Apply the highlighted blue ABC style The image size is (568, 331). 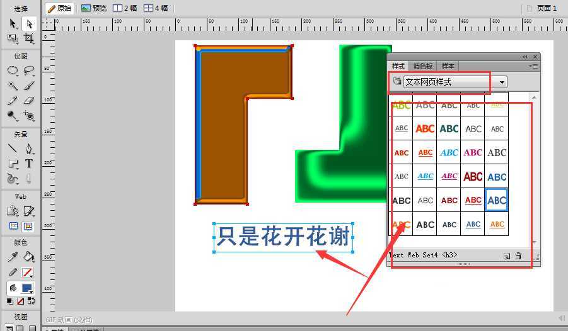497,200
